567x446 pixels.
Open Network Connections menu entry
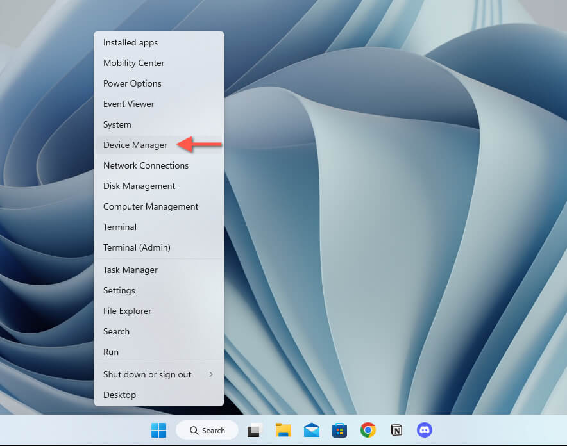click(x=146, y=165)
